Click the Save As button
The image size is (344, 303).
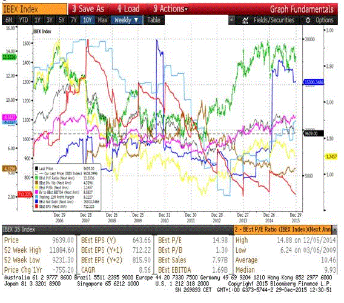(88, 9)
